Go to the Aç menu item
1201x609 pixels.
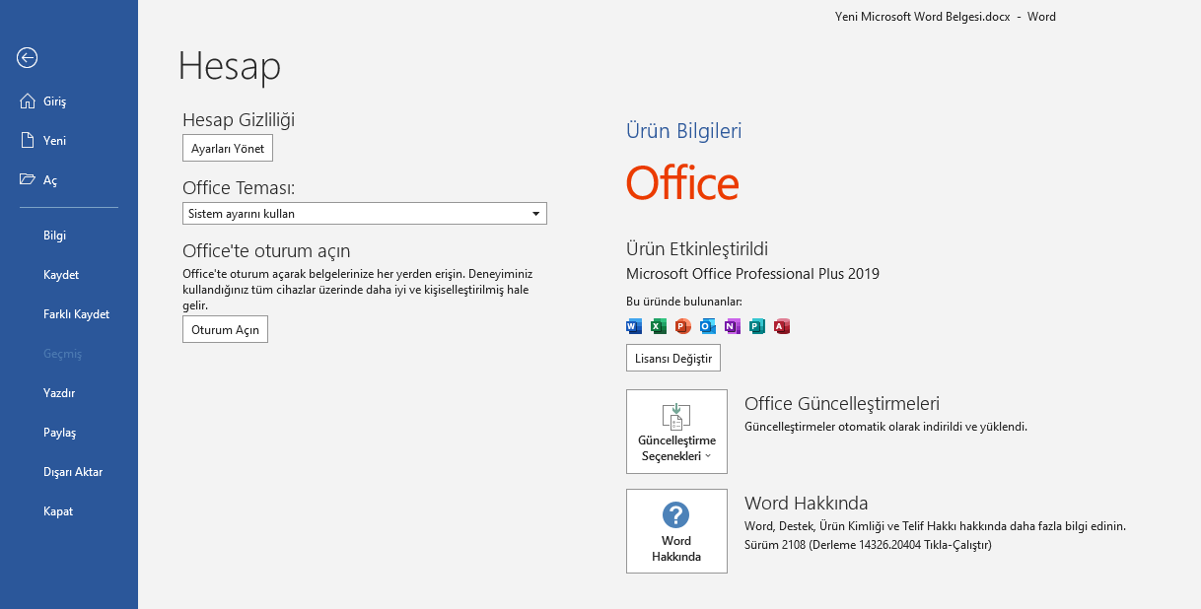point(49,180)
